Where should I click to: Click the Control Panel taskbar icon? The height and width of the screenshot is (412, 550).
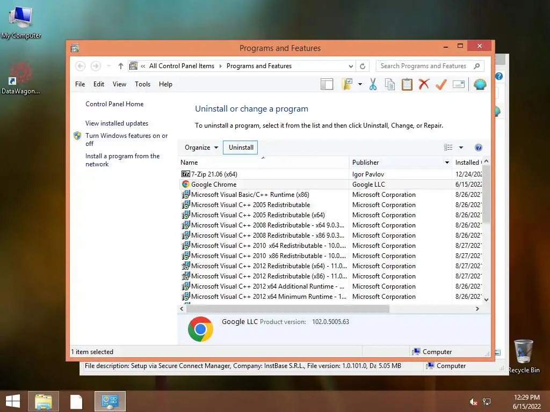tap(110, 401)
